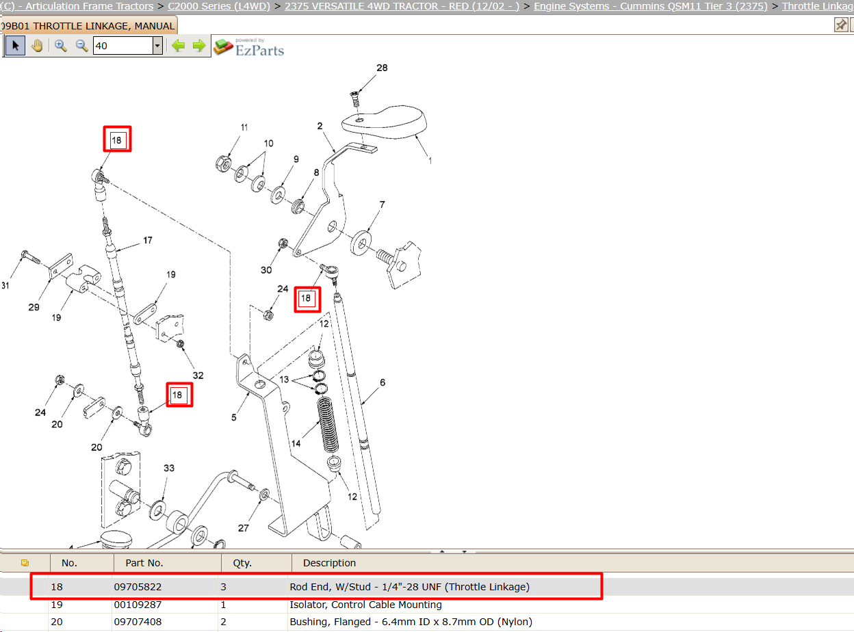Click callout 18 beside the pedal lever

click(x=306, y=298)
